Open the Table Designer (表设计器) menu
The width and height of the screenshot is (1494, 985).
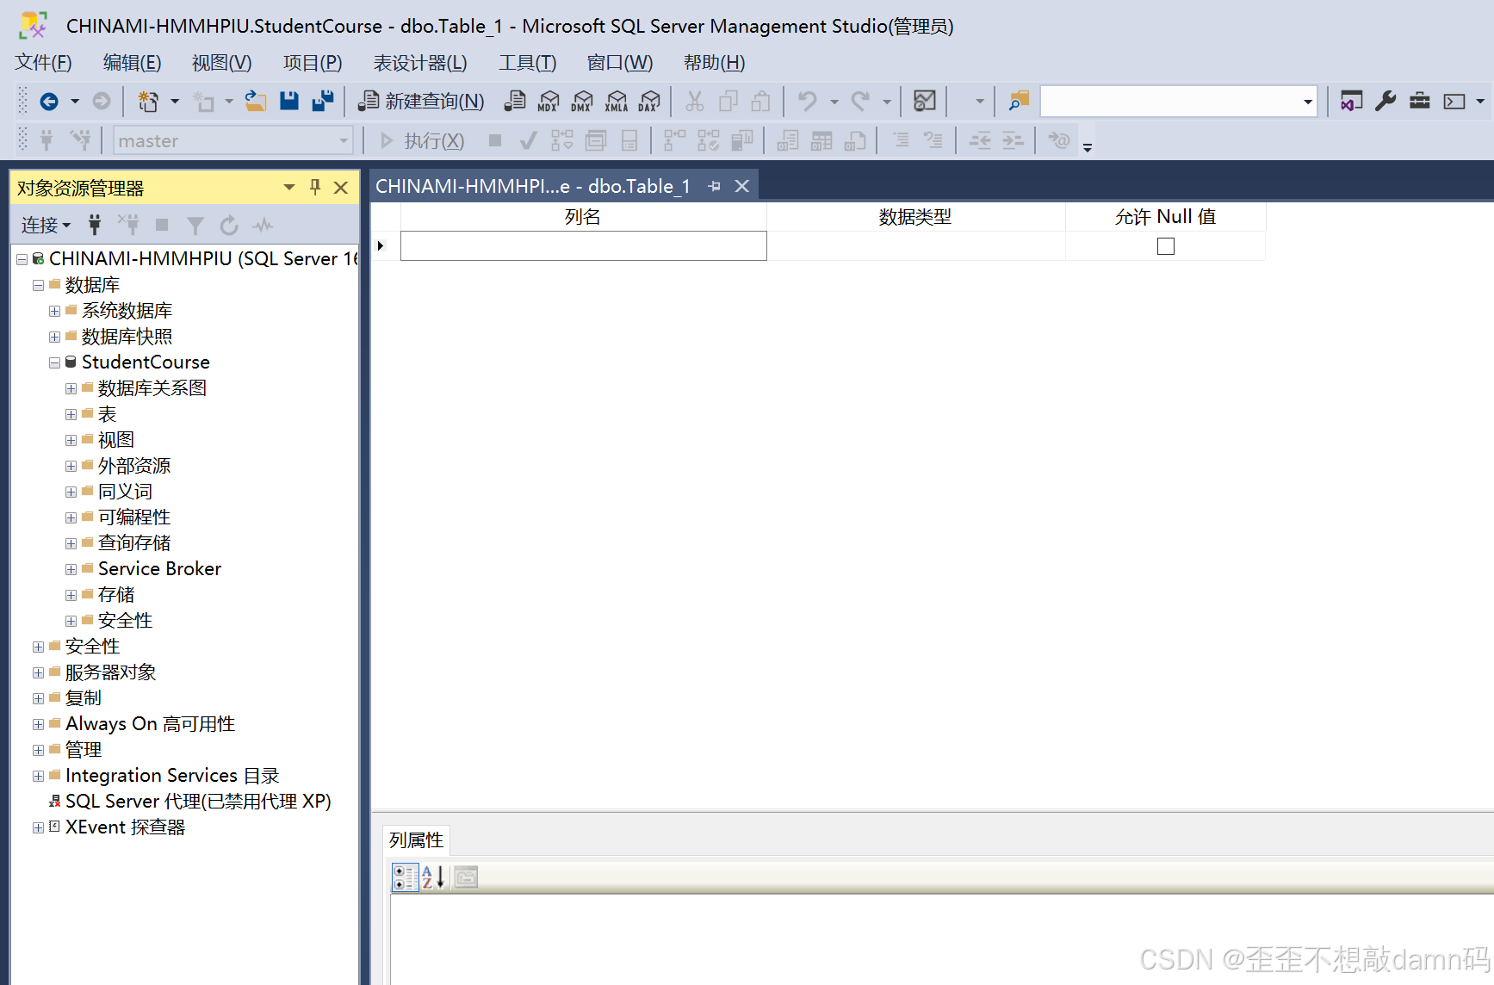(x=420, y=63)
